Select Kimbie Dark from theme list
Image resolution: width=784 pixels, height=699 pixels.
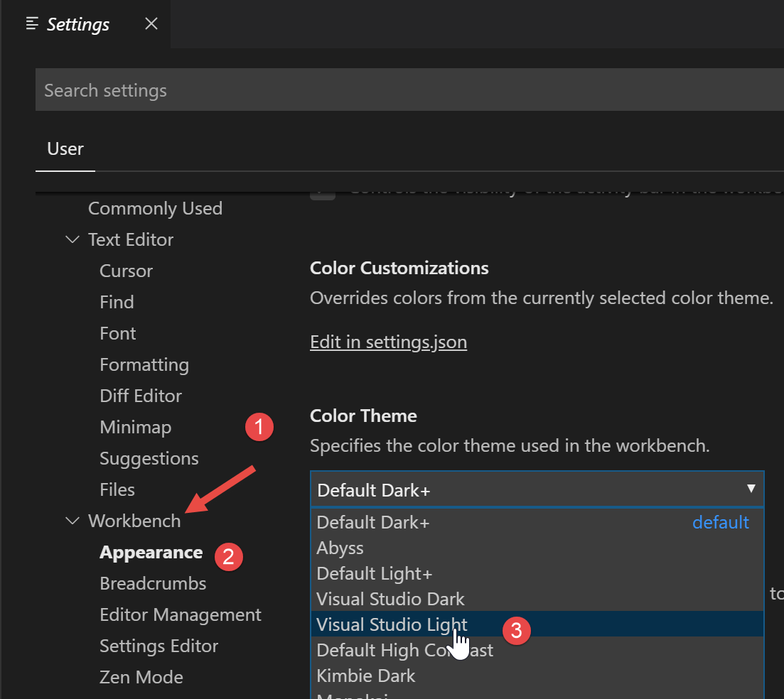coord(365,676)
